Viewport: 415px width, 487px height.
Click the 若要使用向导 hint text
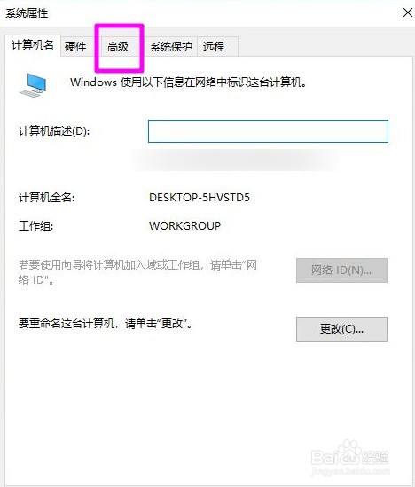pyautogui.click(x=137, y=272)
